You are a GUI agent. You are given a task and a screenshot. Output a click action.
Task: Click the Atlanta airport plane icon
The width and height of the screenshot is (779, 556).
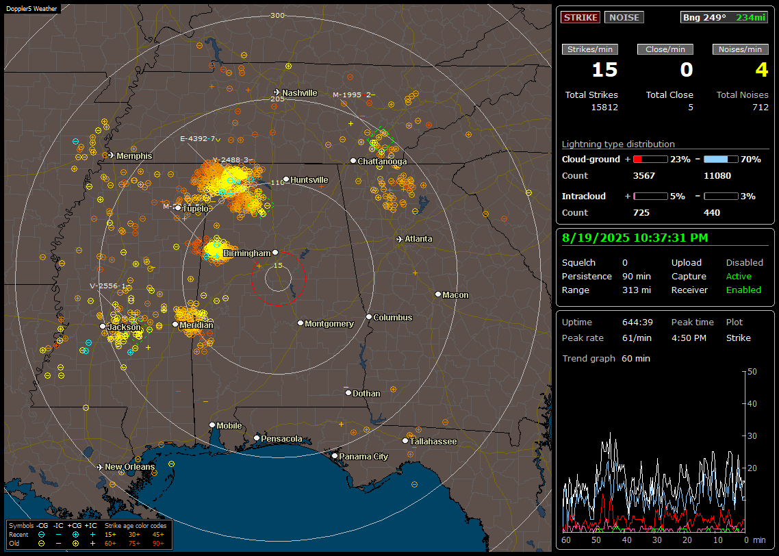coord(400,239)
